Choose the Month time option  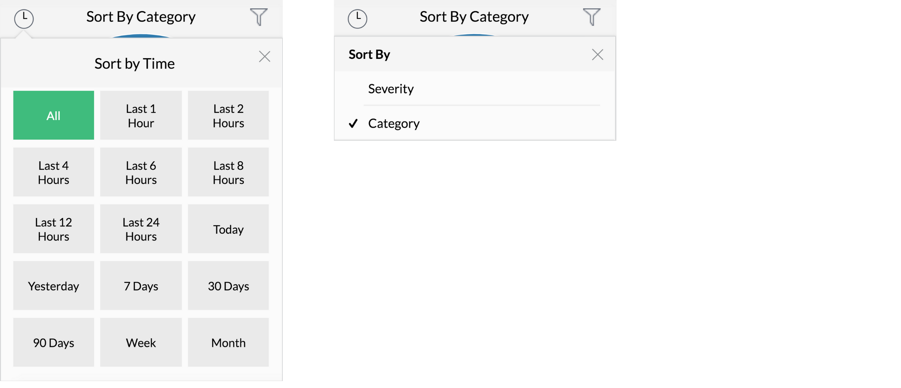pos(228,342)
